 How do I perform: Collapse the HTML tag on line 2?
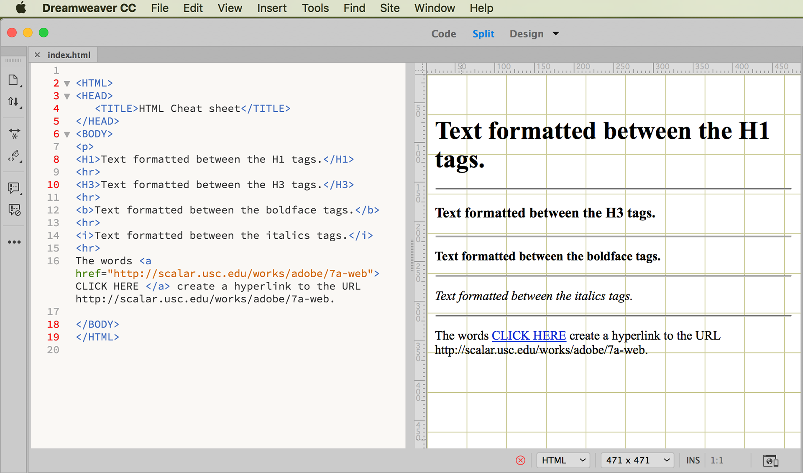(x=67, y=84)
